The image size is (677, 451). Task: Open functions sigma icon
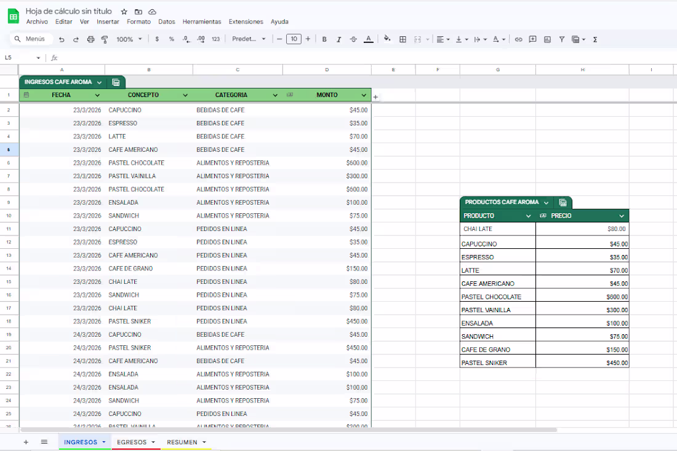click(595, 39)
